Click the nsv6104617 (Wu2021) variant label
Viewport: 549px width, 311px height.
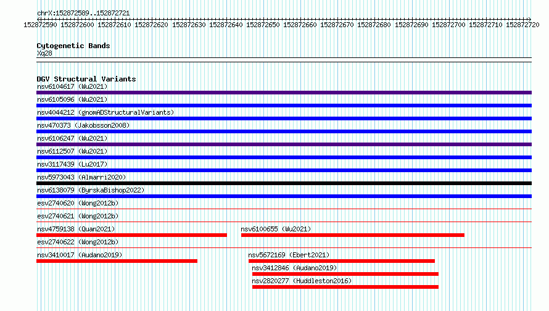click(72, 86)
